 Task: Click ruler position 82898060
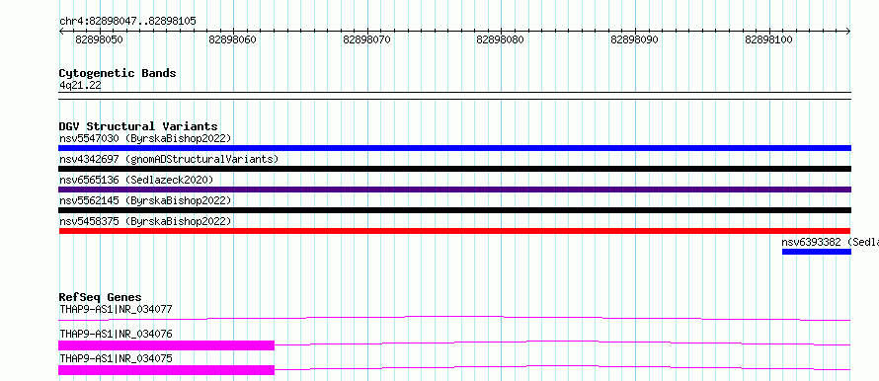tap(233, 39)
